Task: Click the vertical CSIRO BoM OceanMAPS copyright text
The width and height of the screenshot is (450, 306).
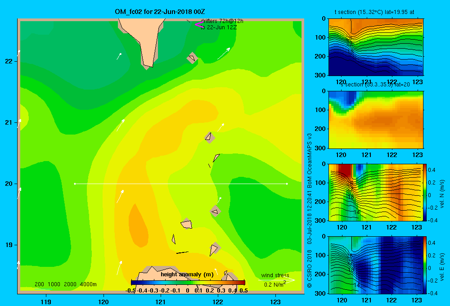Action: [310, 211]
